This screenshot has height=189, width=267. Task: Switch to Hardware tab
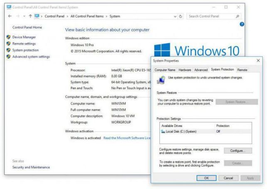click(185, 70)
